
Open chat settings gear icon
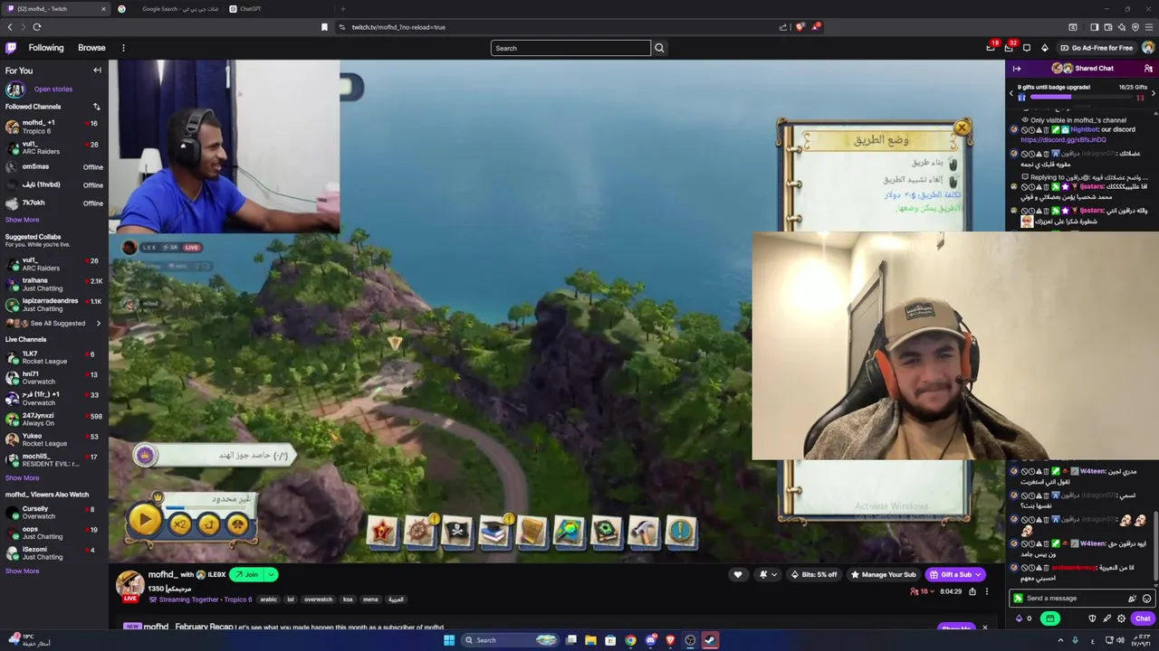[x=1121, y=618]
